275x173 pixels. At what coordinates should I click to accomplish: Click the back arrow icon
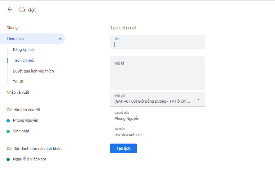point(10,9)
